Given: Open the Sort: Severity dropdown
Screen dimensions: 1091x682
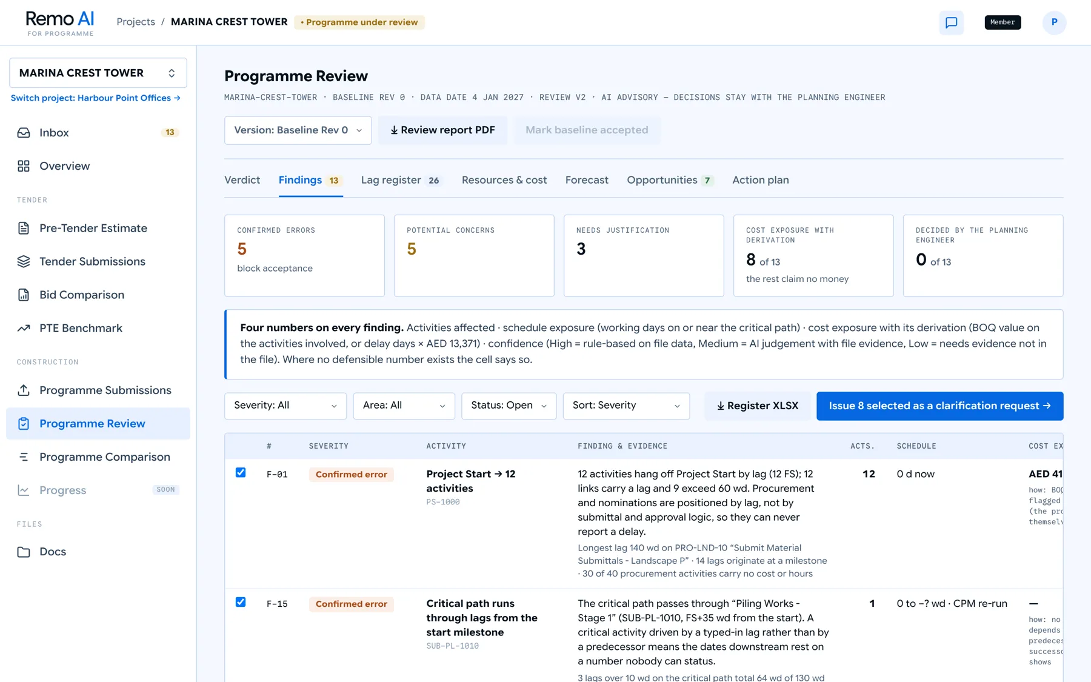Looking at the screenshot, I should point(626,406).
